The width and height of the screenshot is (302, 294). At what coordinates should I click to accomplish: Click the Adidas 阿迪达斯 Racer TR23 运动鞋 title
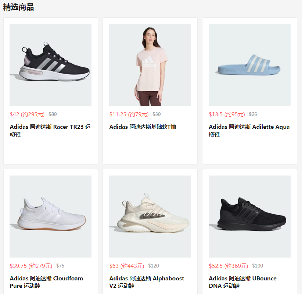50,130
